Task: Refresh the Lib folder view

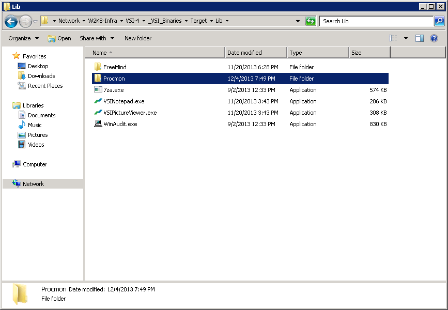Action: (x=311, y=21)
